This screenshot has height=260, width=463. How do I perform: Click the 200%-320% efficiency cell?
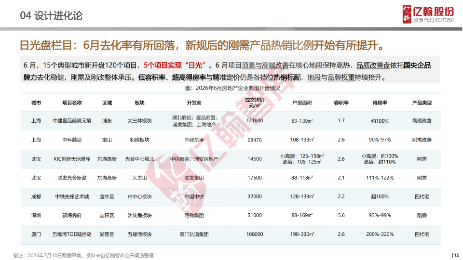coord(380,234)
